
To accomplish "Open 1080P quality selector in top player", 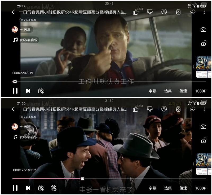I will [x=201, y=91].
